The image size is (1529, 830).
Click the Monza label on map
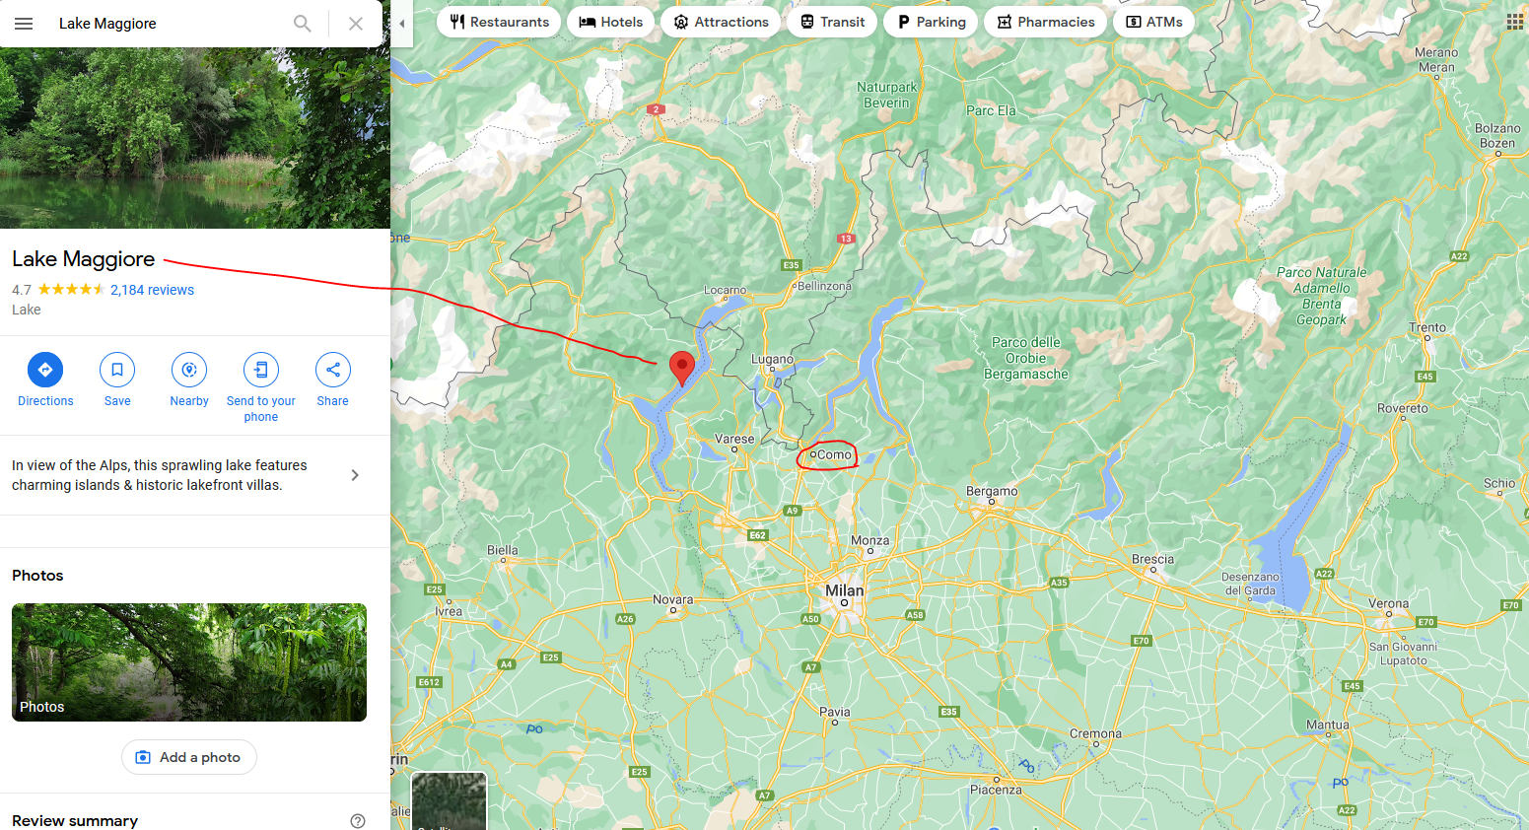[x=869, y=540]
